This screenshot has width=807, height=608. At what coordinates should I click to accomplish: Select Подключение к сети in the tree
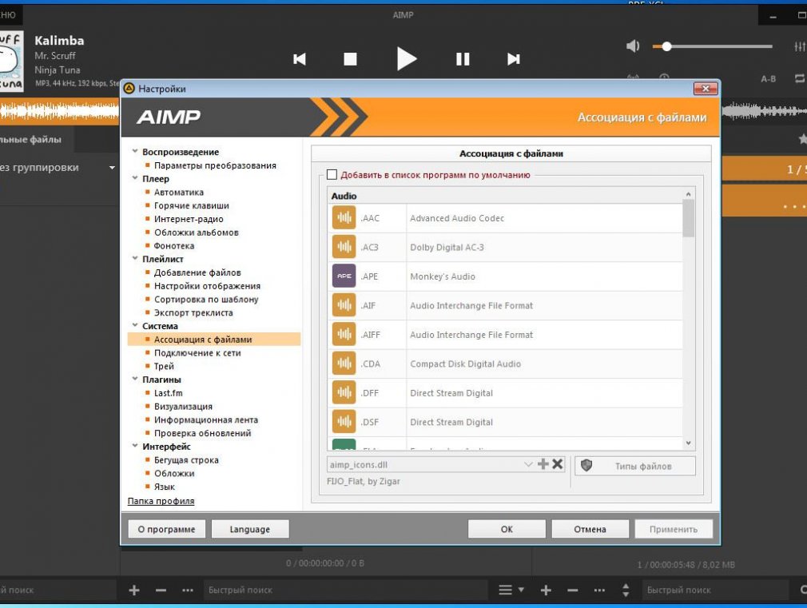click(197, 352)
